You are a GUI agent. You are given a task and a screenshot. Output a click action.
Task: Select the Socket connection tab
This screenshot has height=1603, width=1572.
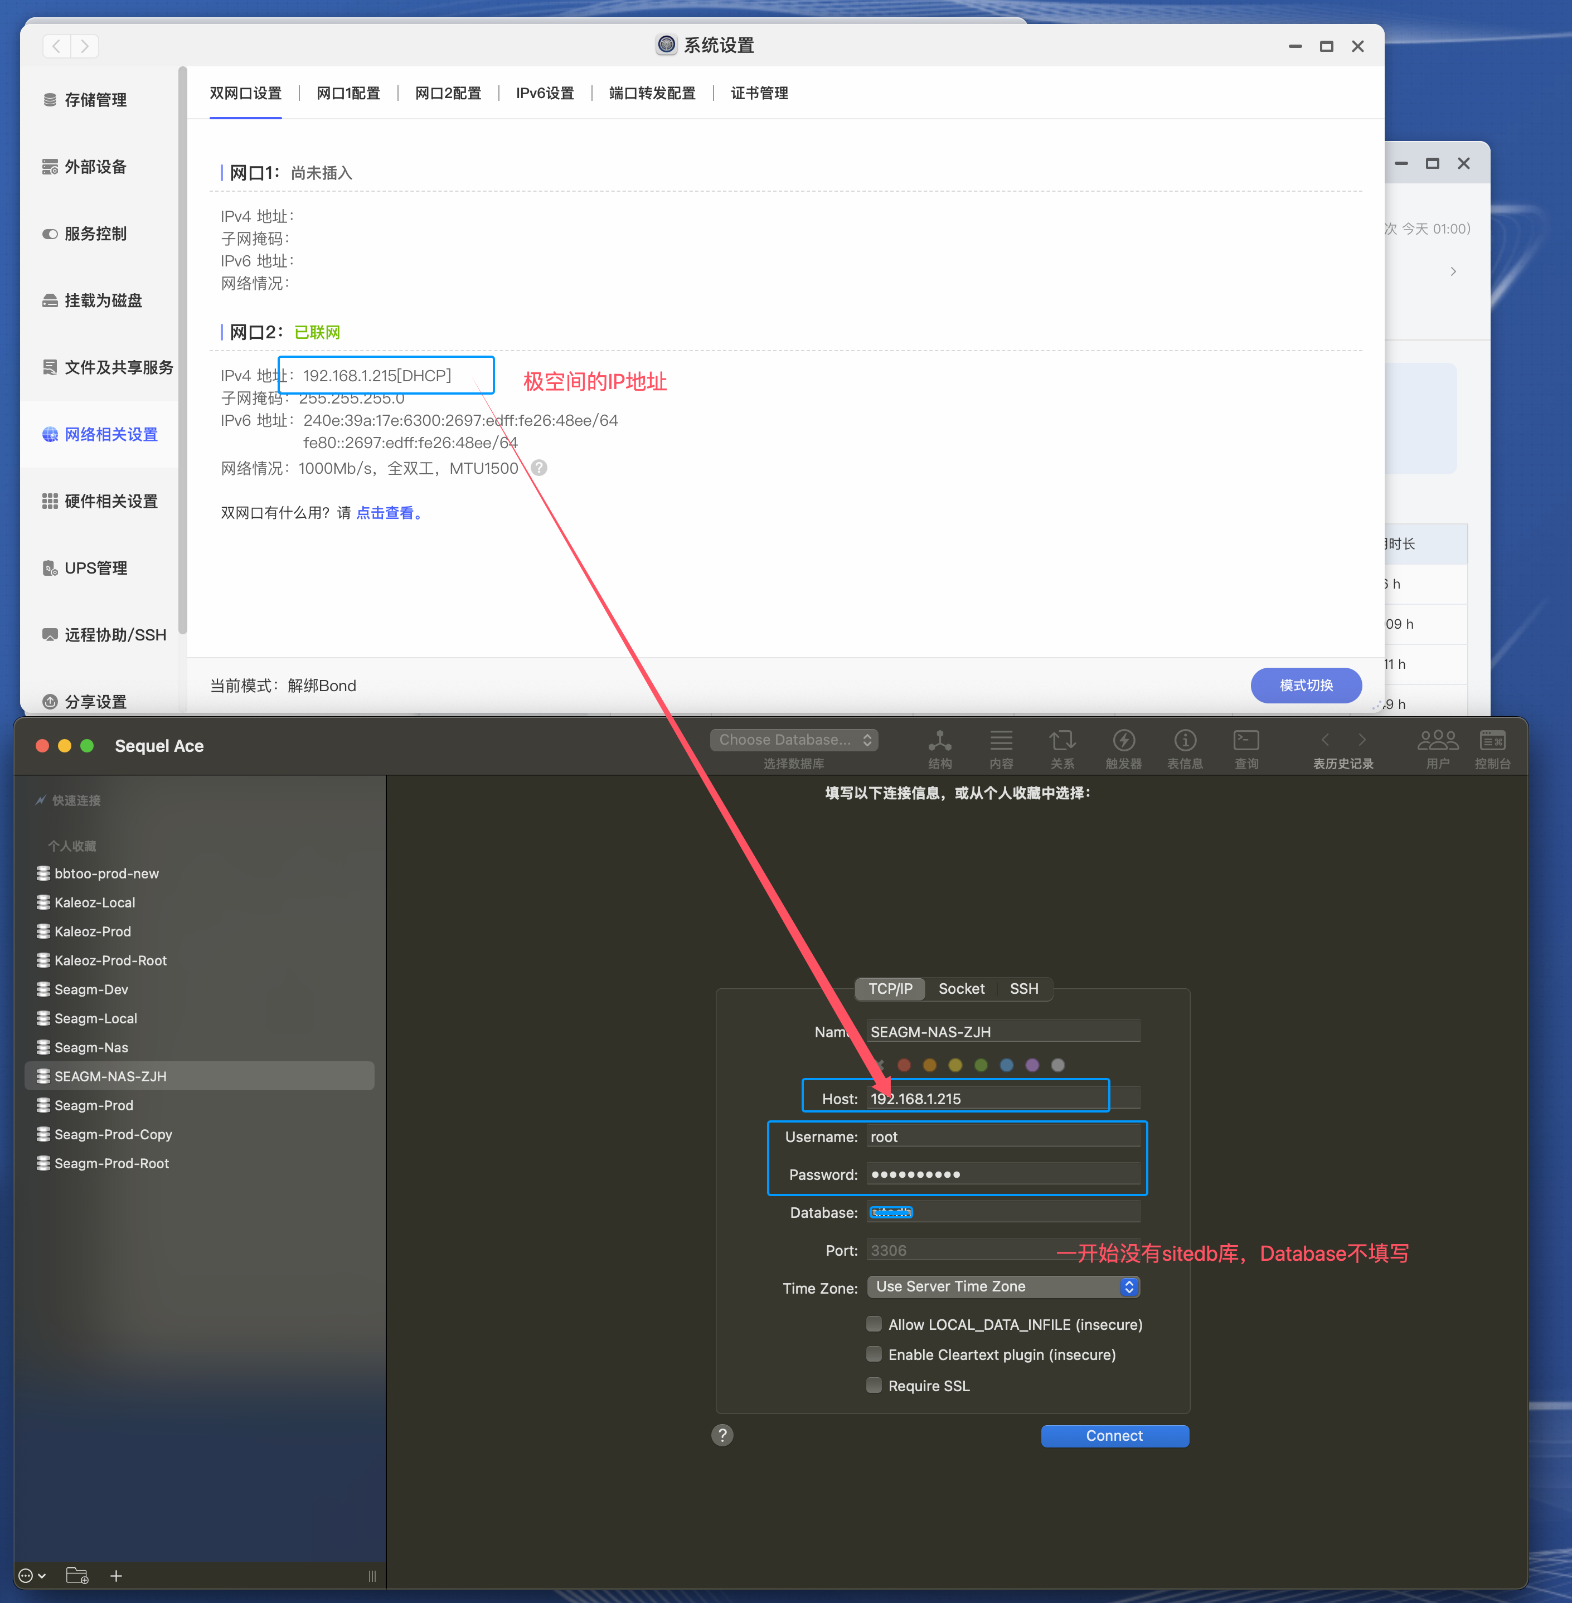coord(961,988)
